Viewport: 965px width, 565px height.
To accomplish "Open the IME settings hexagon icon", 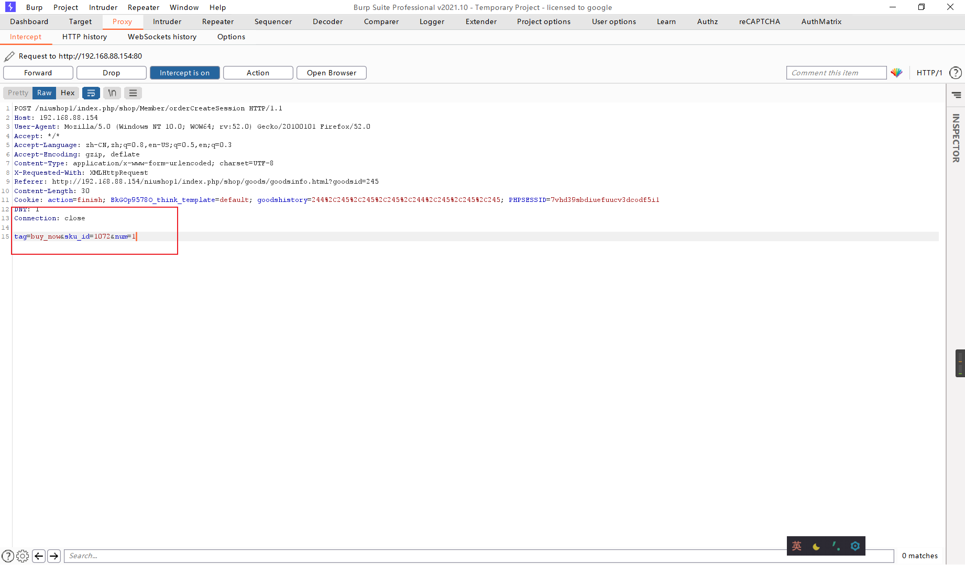I will coord(856,546).
